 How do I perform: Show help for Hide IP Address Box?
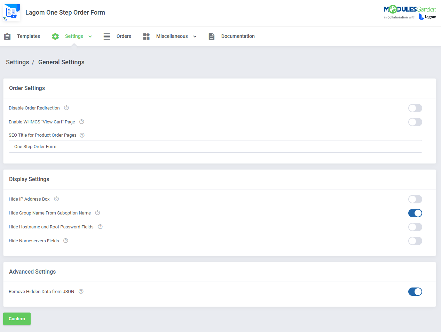pos(56,199)
